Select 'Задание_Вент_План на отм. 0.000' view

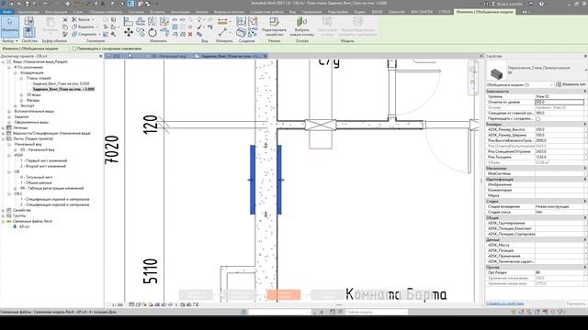[62, 83]
